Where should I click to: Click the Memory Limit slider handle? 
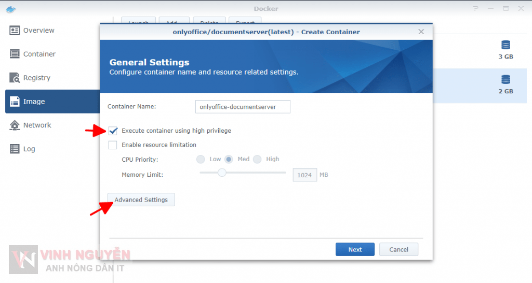(222, 173)
